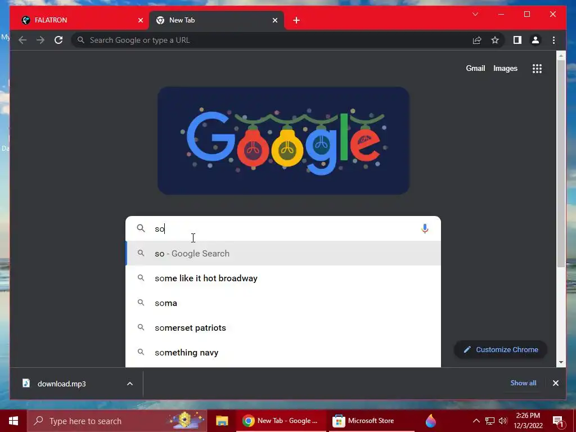Choose the 'somerset patriots' suggestion
The image size is (576, 432).
point(283,328)
